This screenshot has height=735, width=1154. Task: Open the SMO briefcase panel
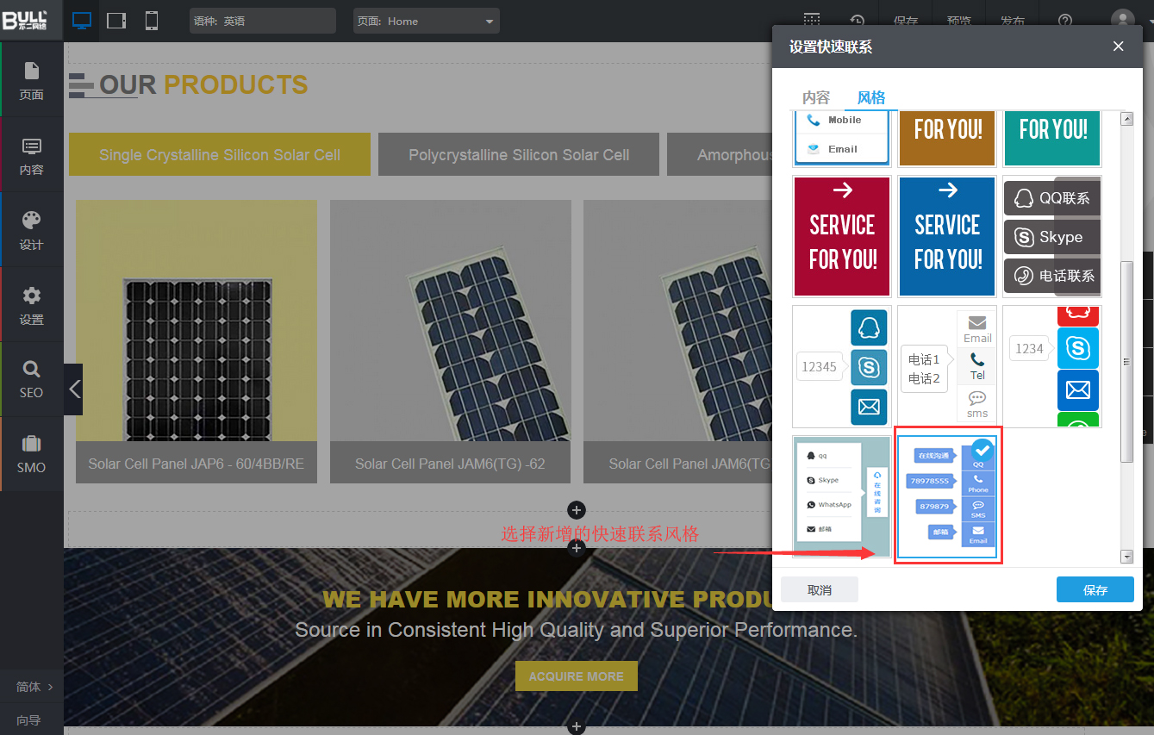coord(32,454)
